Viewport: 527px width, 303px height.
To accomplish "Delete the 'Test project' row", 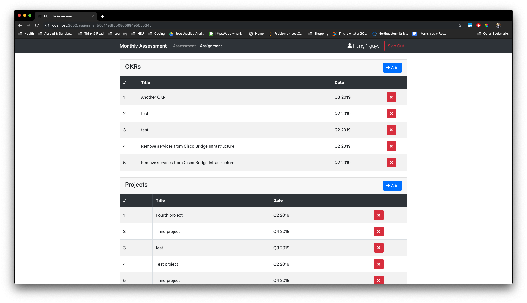I will point(378,264).
